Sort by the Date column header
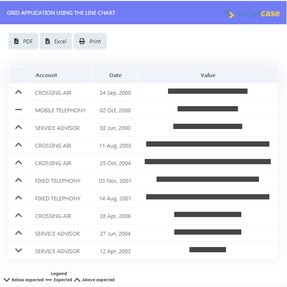Image resolution: width=287 pixels, height=287 pixels. tap(116, 75)
